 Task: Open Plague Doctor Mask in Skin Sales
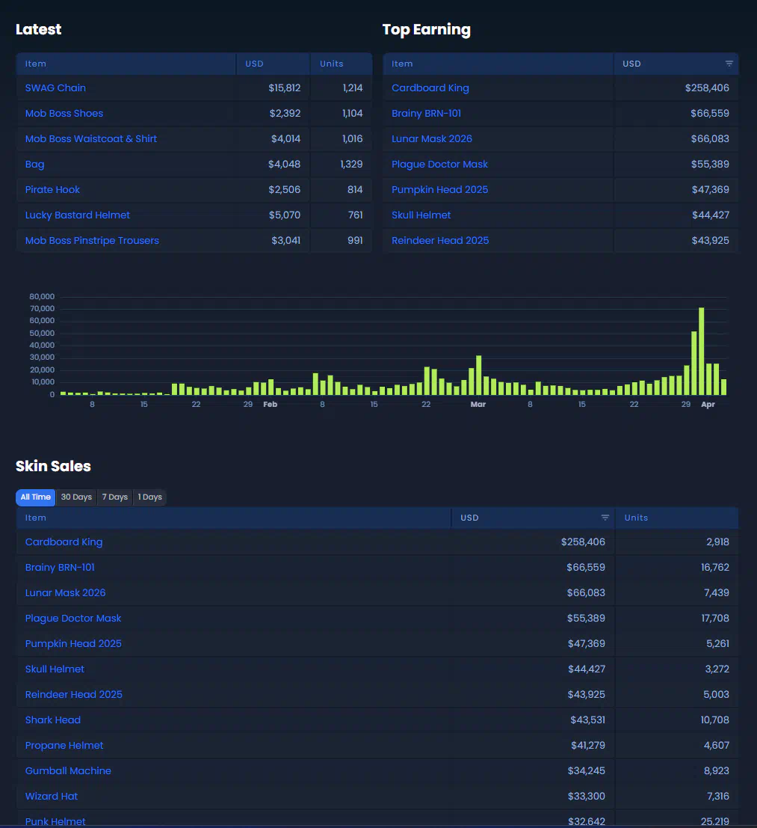coord(73,619)
